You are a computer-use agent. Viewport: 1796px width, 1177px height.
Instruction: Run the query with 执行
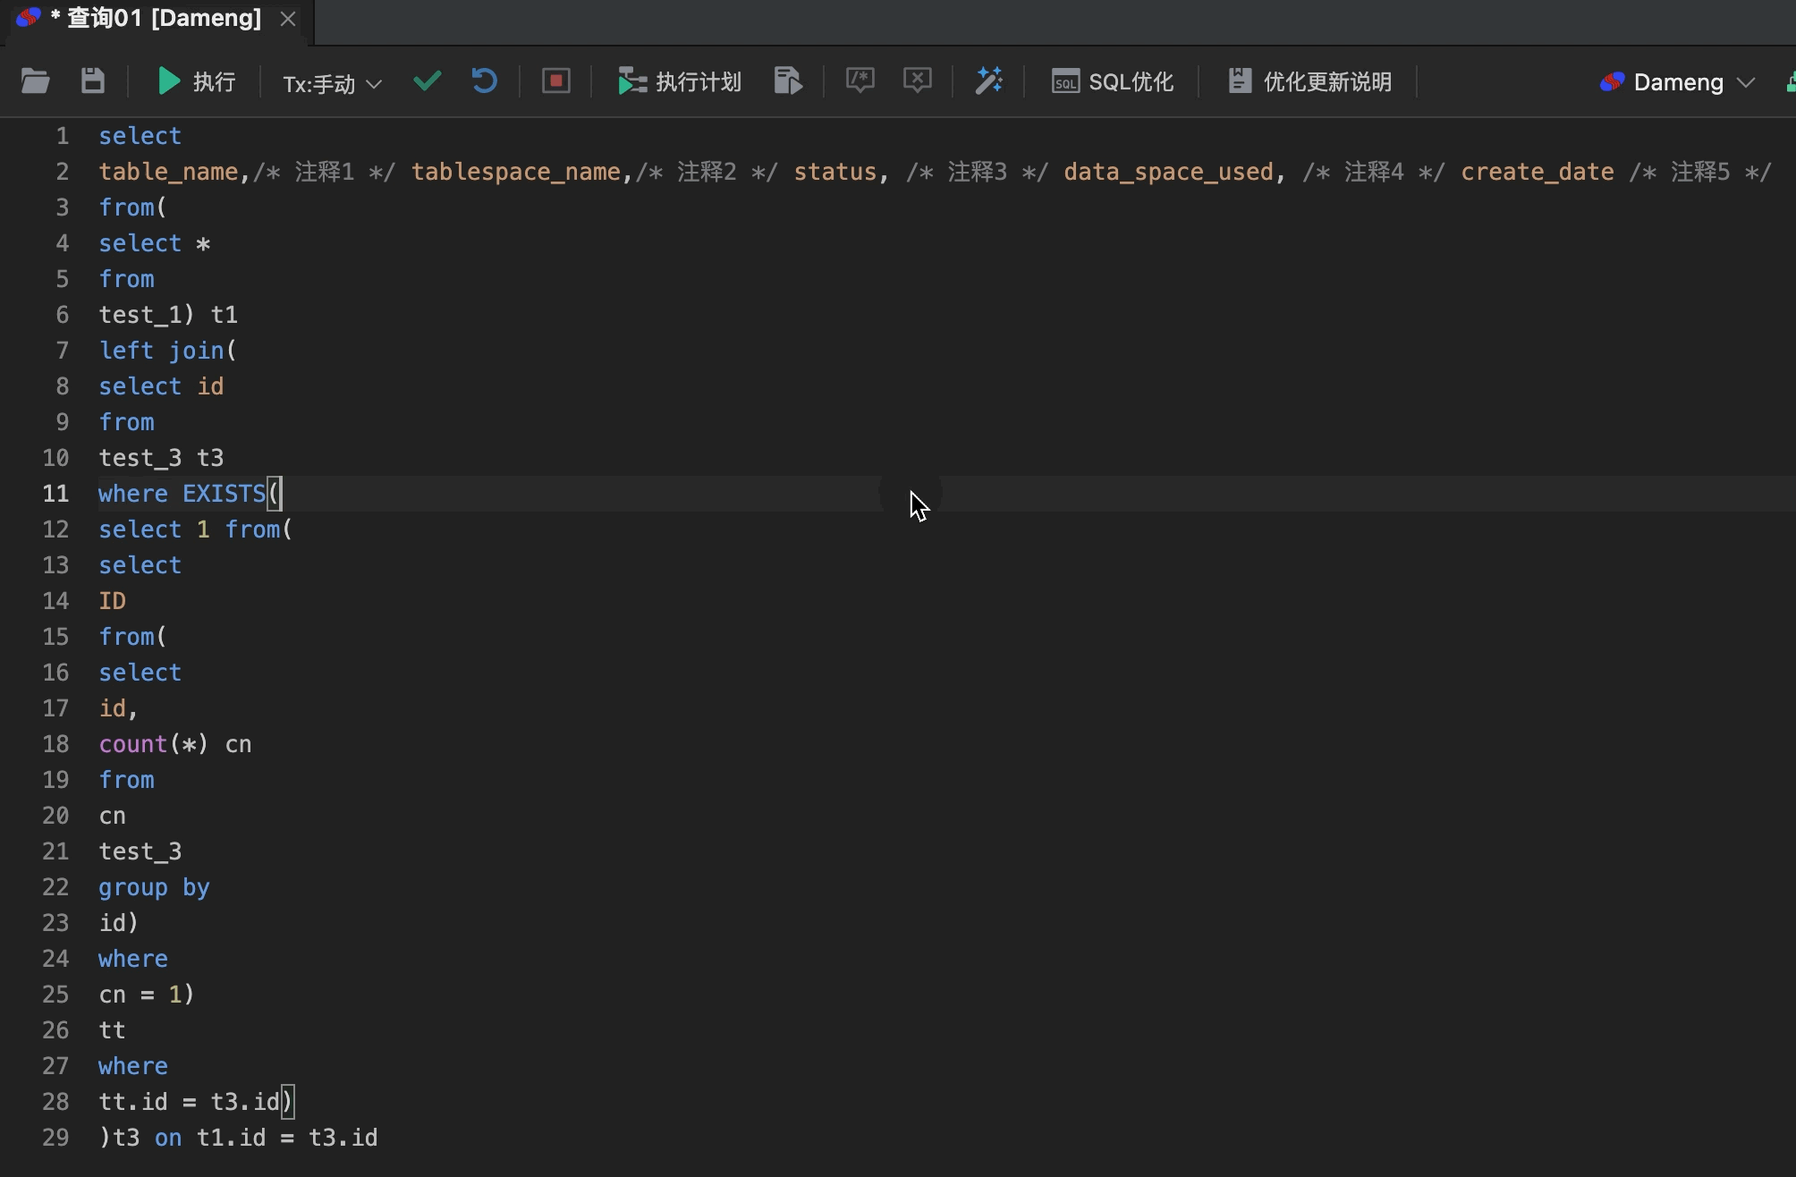click(x=195, y=81)
